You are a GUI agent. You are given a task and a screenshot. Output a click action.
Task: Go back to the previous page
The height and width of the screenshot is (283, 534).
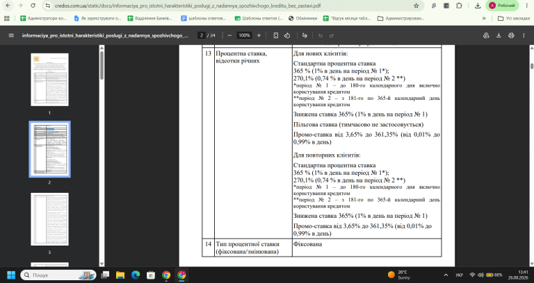point(8,6)
